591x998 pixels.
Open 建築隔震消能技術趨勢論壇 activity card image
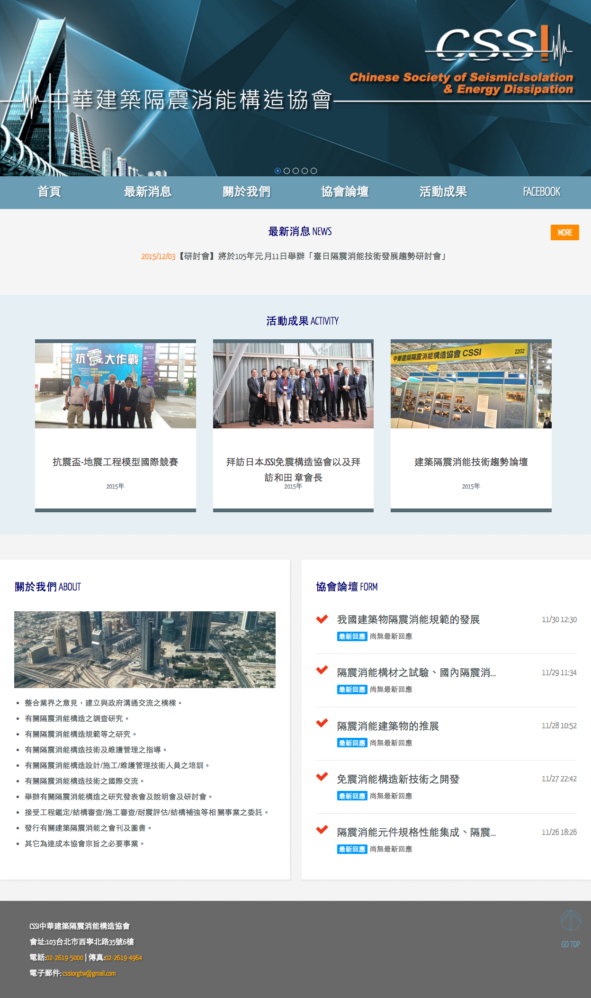(471, 385)
